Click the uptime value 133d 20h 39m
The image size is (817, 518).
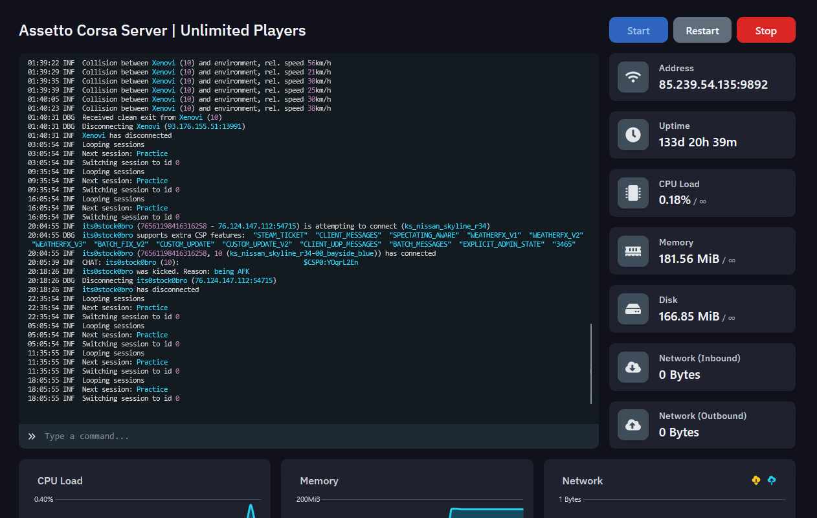tap(698, 142)
